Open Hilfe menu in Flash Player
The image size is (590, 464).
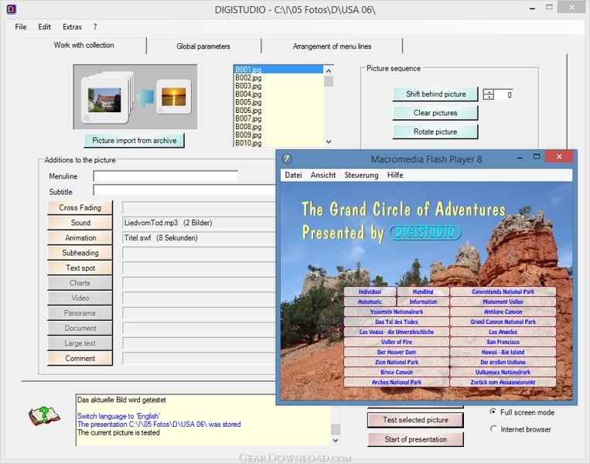pyautogui.click(x=395, y=175)
